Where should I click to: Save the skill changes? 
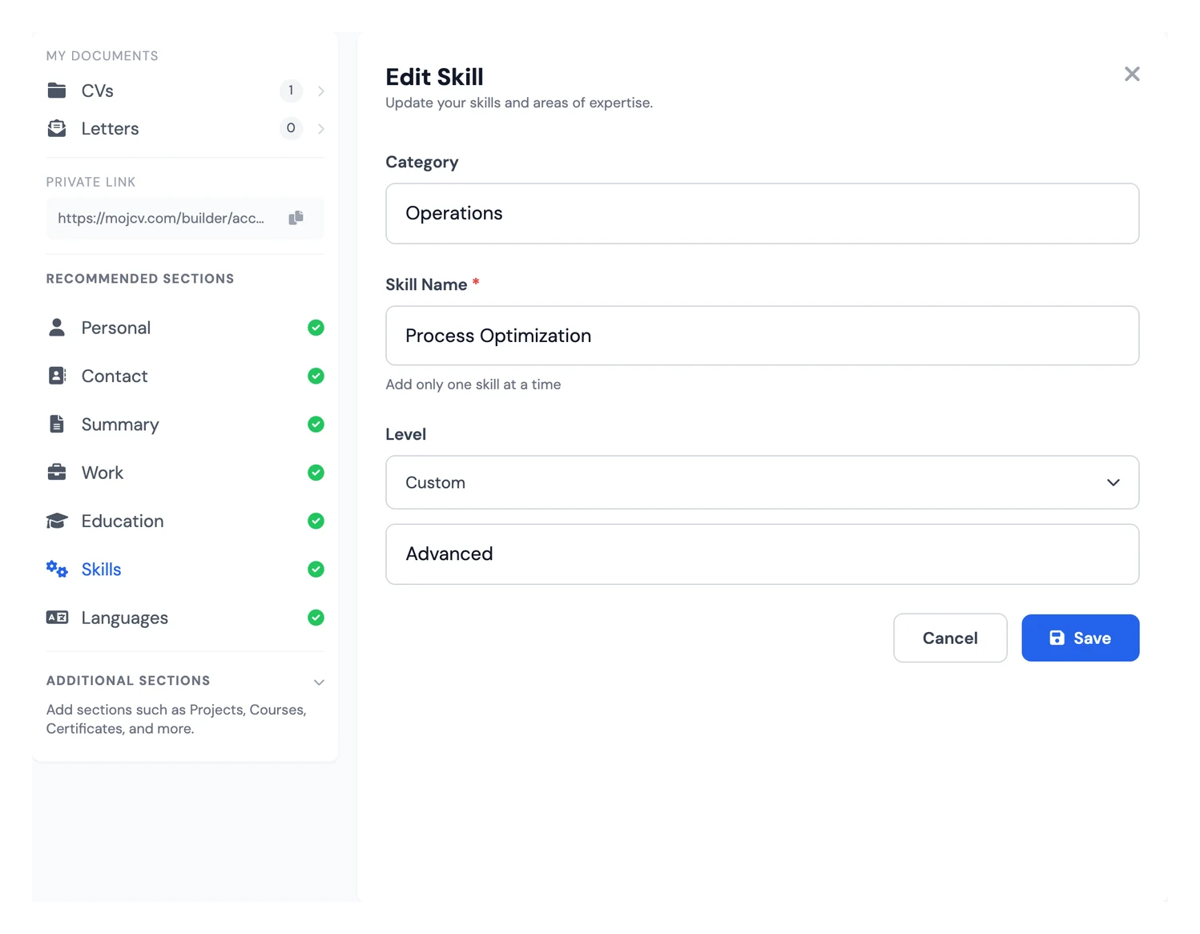pos(1080,638)
